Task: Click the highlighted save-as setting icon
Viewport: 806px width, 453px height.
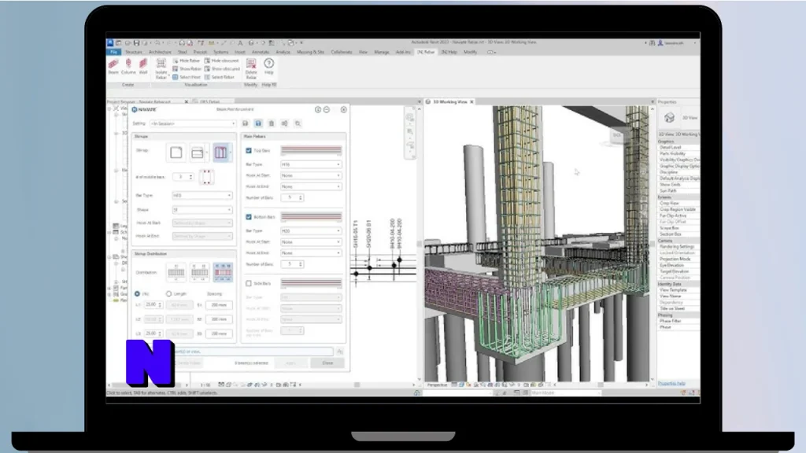Action: 258,123
